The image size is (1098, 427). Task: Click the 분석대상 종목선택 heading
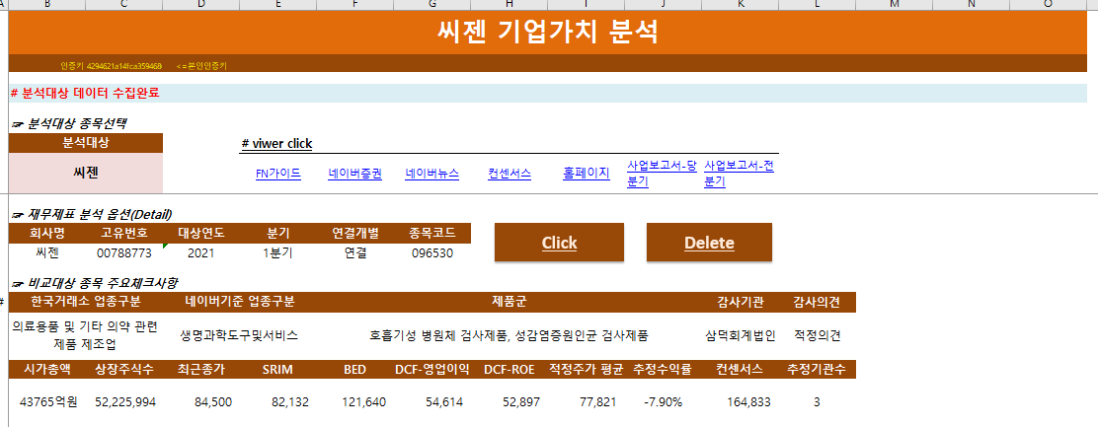[x=69, y=123]
